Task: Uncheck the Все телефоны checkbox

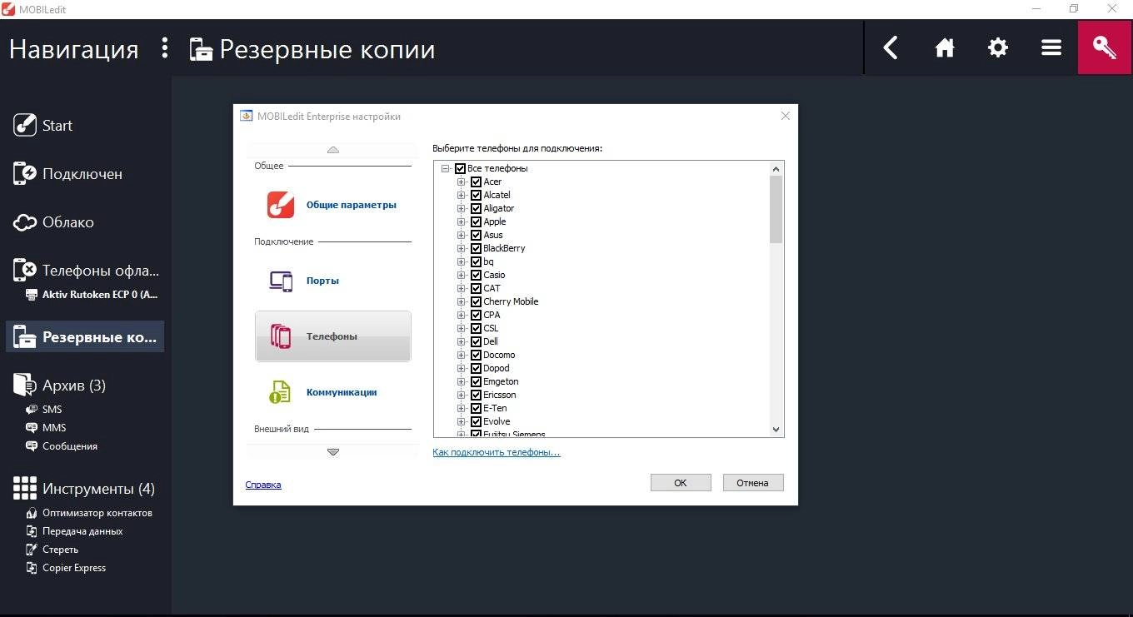Action: 461,168
